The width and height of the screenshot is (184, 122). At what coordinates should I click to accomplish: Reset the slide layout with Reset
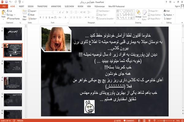pos(31,15)
